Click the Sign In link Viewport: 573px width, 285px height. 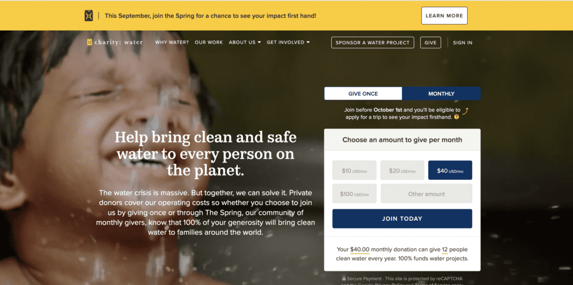pyautogui.click(x=463, y=42)
